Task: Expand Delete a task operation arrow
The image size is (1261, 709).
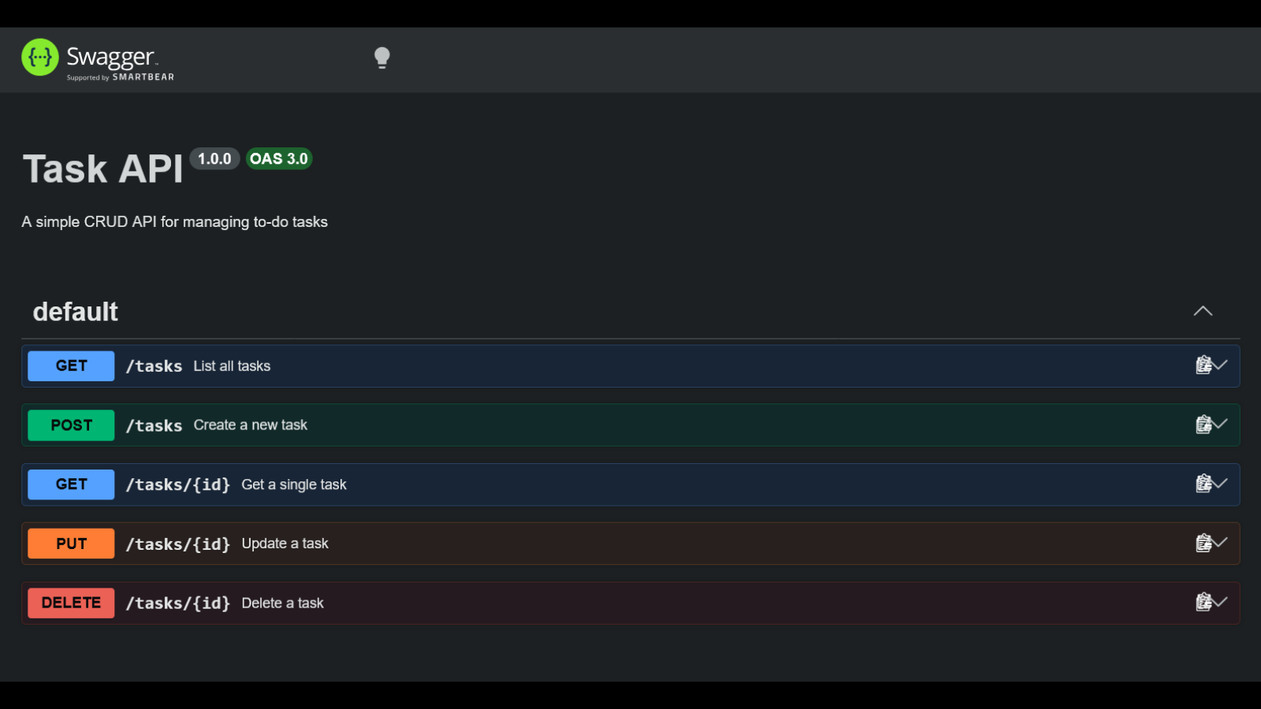Action: click(x=1221, y=602)
